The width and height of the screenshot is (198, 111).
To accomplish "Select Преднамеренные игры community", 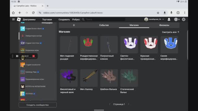I will click(32, 79).
